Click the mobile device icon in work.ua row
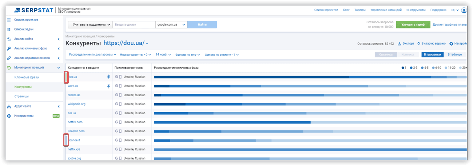The image size is (473, 166). (120, 86)
